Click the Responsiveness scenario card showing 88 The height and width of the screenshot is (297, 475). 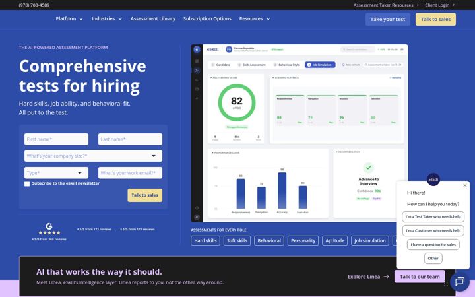(290, 110)
